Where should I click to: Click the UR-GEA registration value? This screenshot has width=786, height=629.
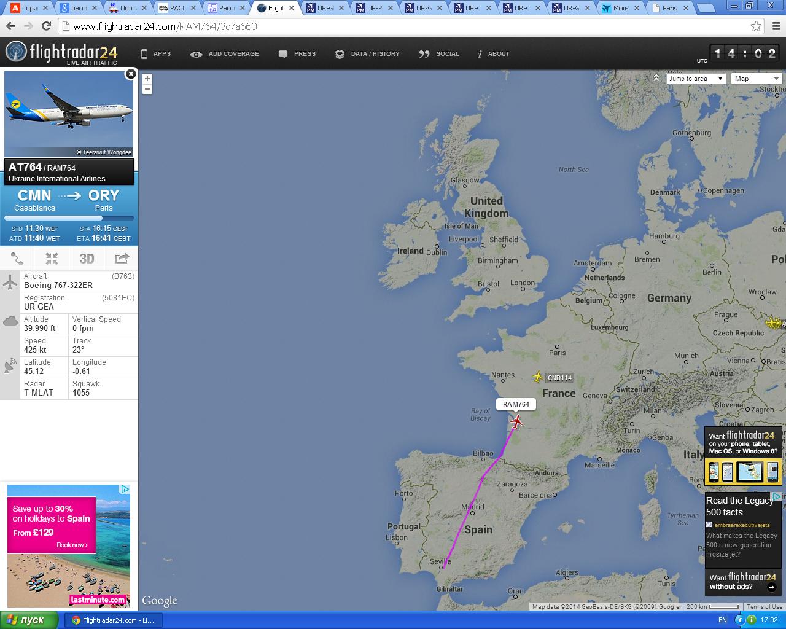click(39, 307)
